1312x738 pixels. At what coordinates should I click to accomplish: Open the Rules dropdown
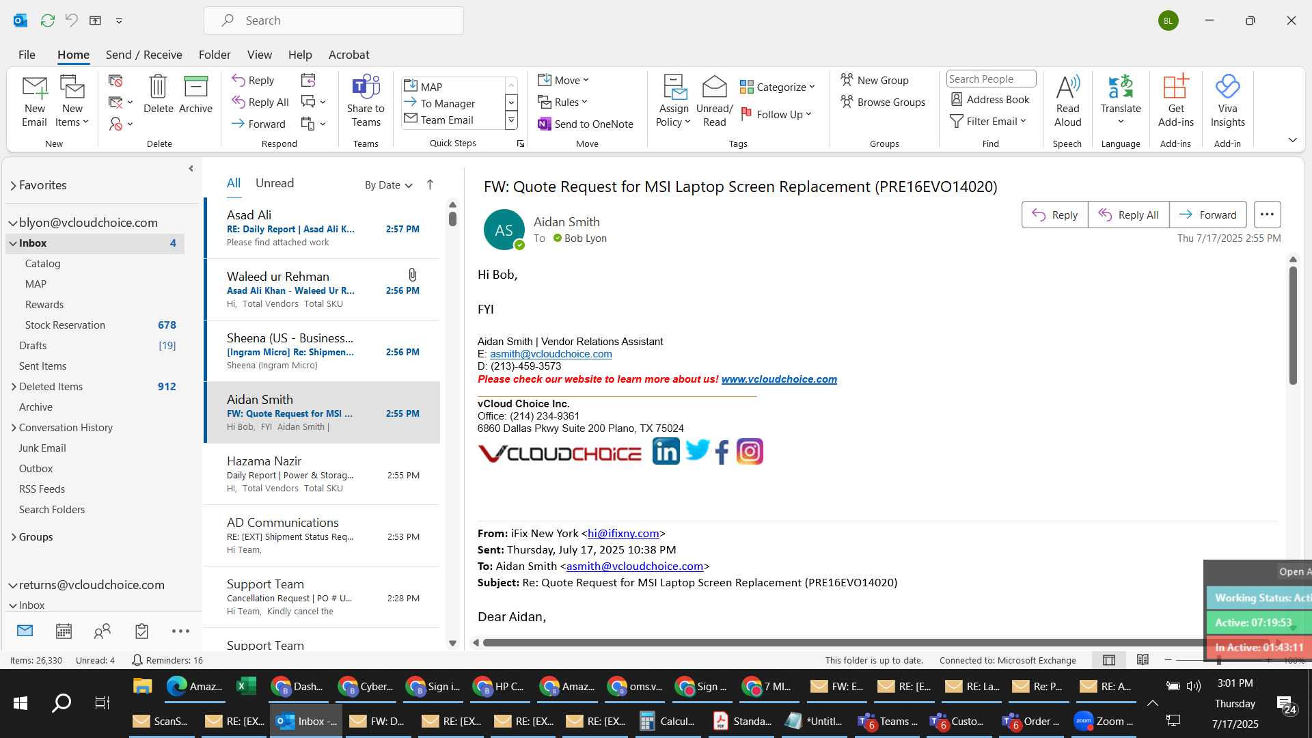(562, 102)
